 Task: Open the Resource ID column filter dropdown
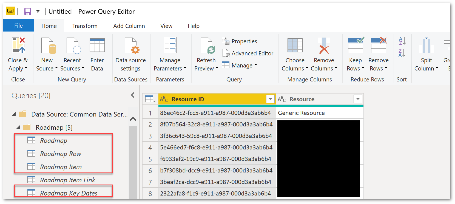tap(270, 99)
